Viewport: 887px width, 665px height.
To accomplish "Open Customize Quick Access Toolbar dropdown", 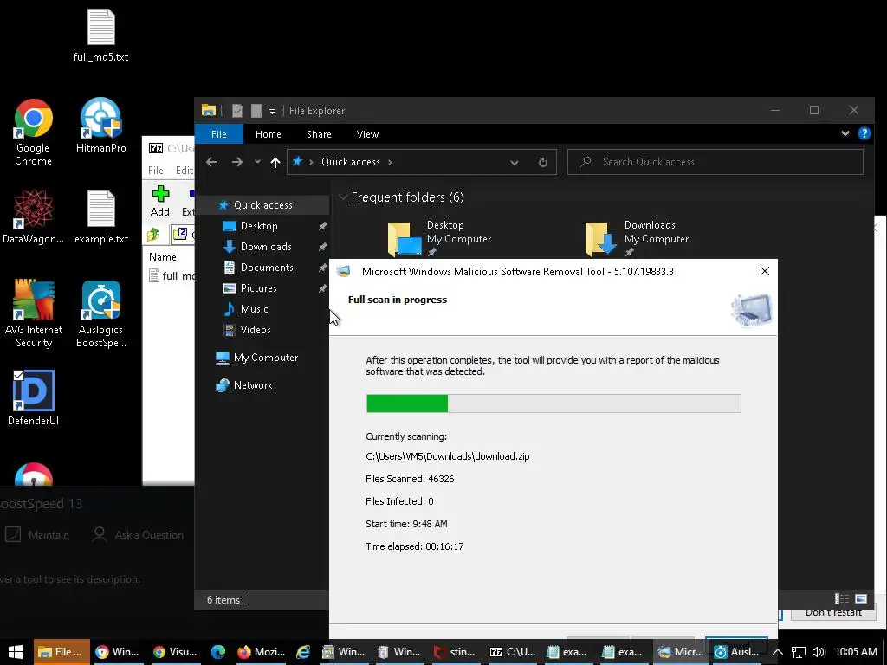I will (272, 112).
